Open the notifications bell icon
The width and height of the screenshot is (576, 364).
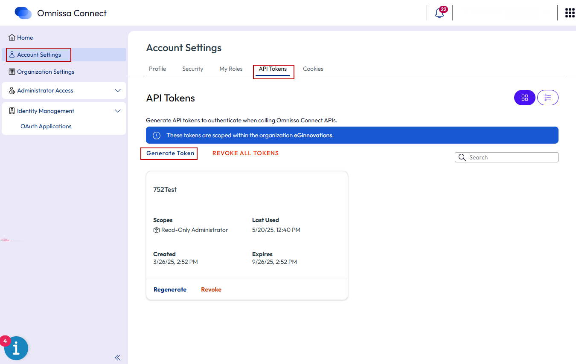439,13
